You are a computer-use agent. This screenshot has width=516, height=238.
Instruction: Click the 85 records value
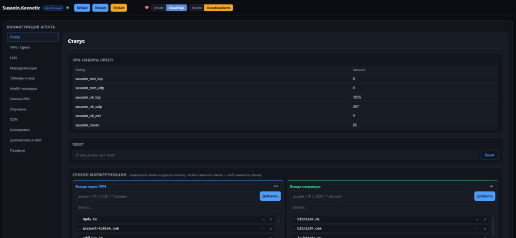coord(355,125)
